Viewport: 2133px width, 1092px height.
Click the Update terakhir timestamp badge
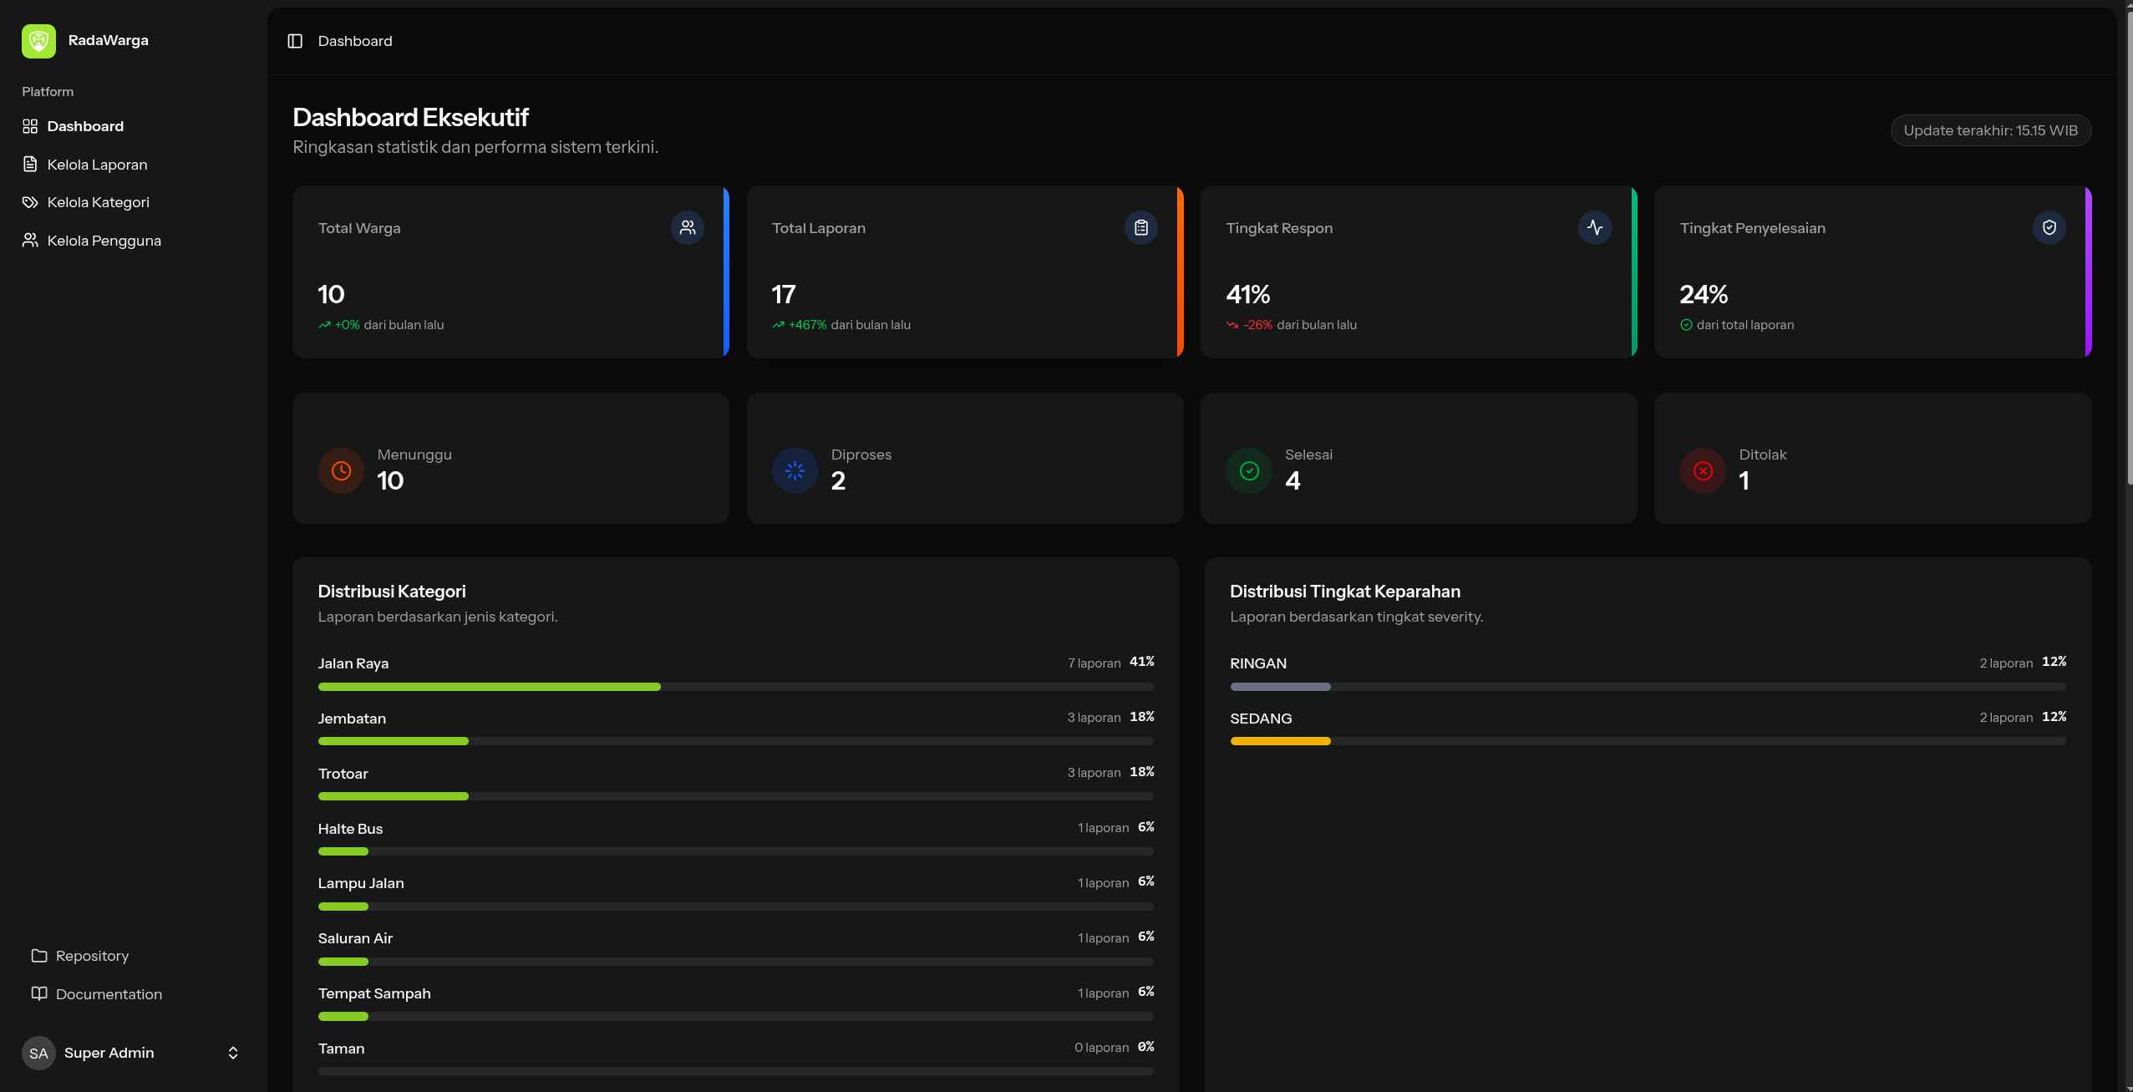1990,130
